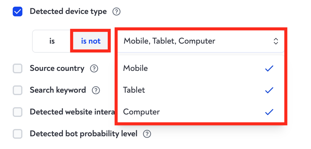Click help icon beside Detected device type

pyautogui.click(x=116, y=12)
